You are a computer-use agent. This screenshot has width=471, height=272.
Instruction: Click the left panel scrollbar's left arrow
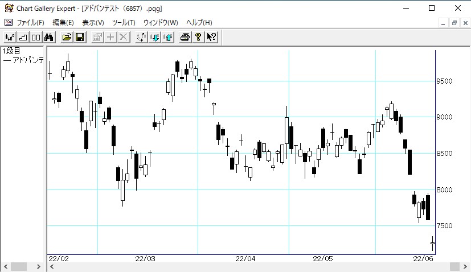pyautogui.click(x=5, y=267)
